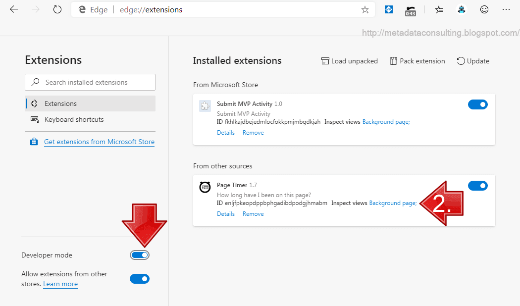Click the ID enljfpkeopdppbphgadibdpodgjhmabm text
Screen dimensions: 520x306
pyautogui.click(x=272, y=203)
